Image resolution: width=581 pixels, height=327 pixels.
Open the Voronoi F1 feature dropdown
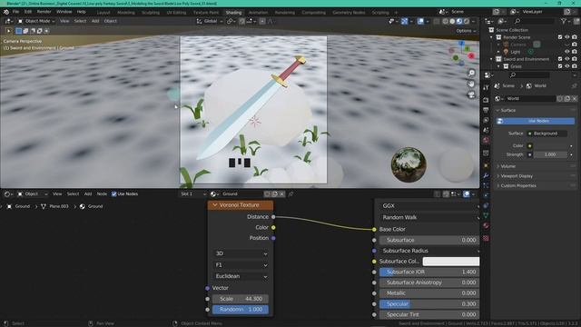[x=241, y=265]
